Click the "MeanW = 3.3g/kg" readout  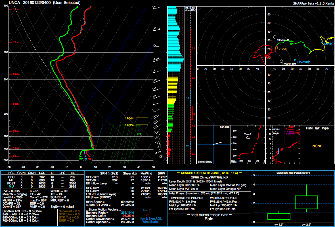pos(14,194)
